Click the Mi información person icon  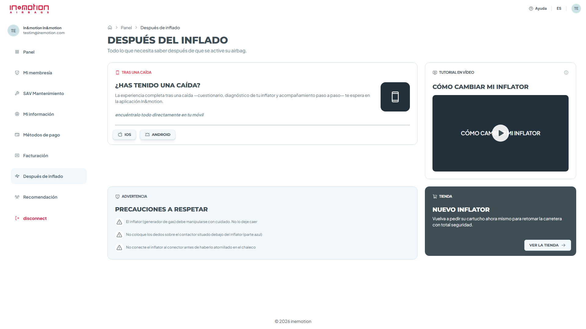(17, 114)
